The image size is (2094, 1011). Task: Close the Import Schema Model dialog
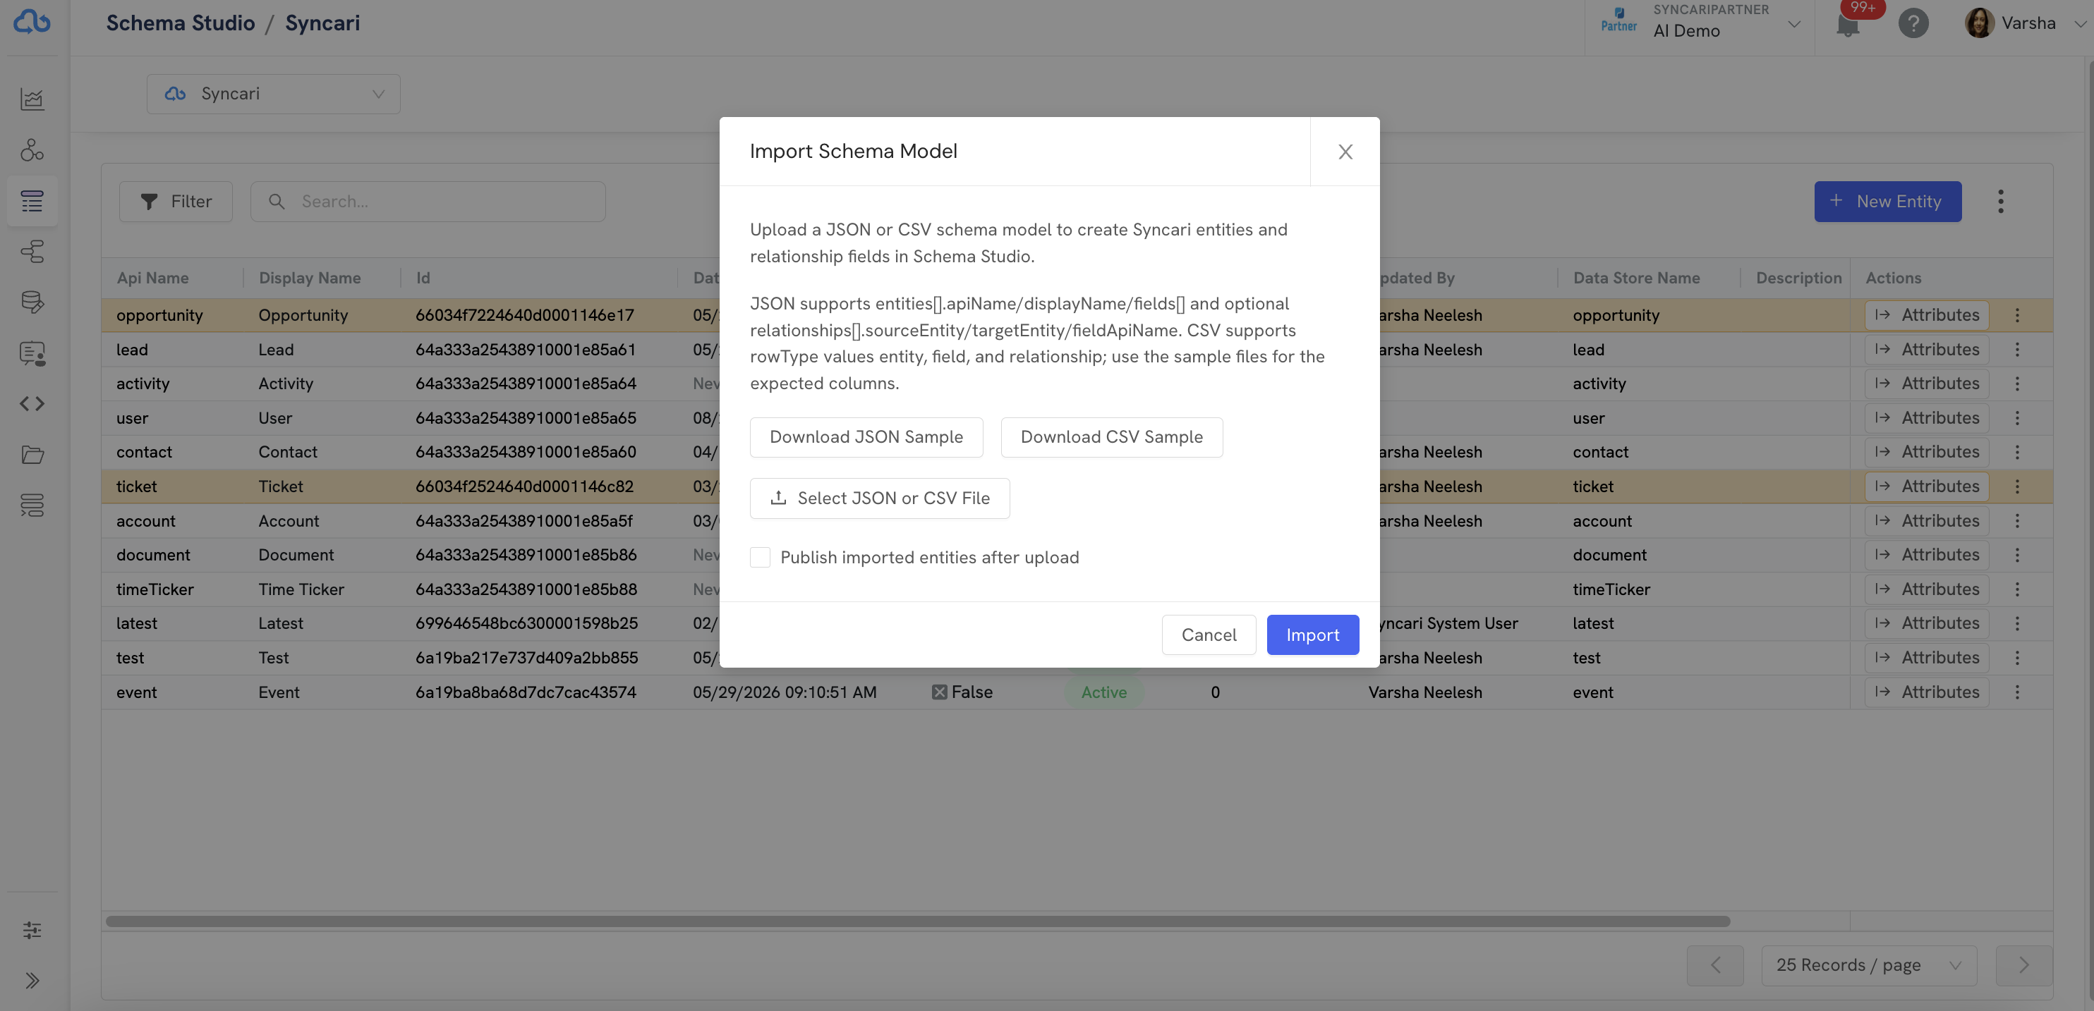(x=1345, y=152)
